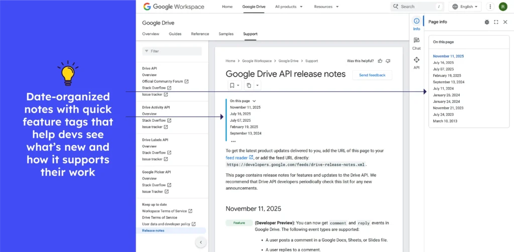Close the Page info panel
The height and width of the screenshot is (252, 514).
tap(505, 22)
